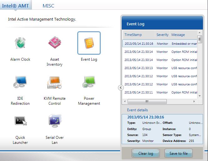Click the Quick Launcher label text
Viewport: 208px width, 161px height.
coord(20,140)
